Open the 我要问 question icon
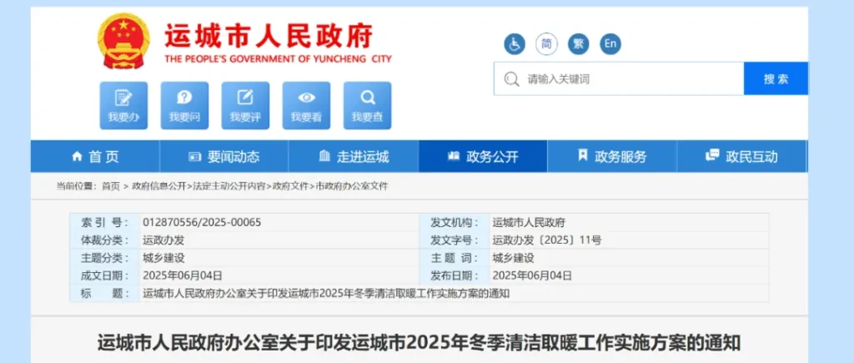Viewport: 854px width, 363px height. pyautogui.click(x=184, y=104)
